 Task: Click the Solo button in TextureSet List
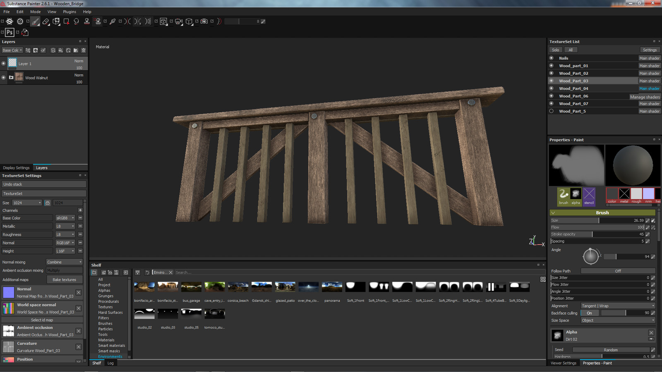point(555,50)
